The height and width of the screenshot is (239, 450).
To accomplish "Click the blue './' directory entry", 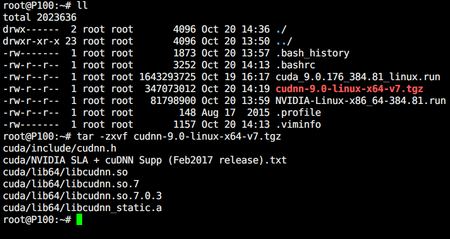I will click(x=281, y=29).
